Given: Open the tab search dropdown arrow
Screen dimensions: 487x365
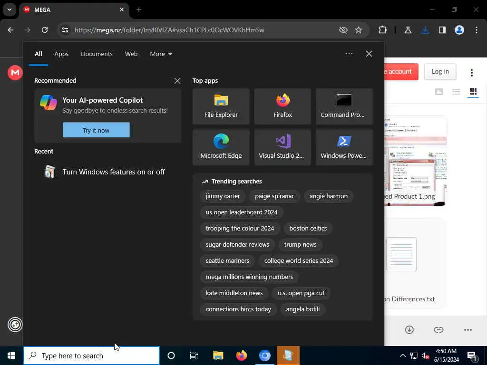Looking at the screenshot, I should [x=10, y=10].
